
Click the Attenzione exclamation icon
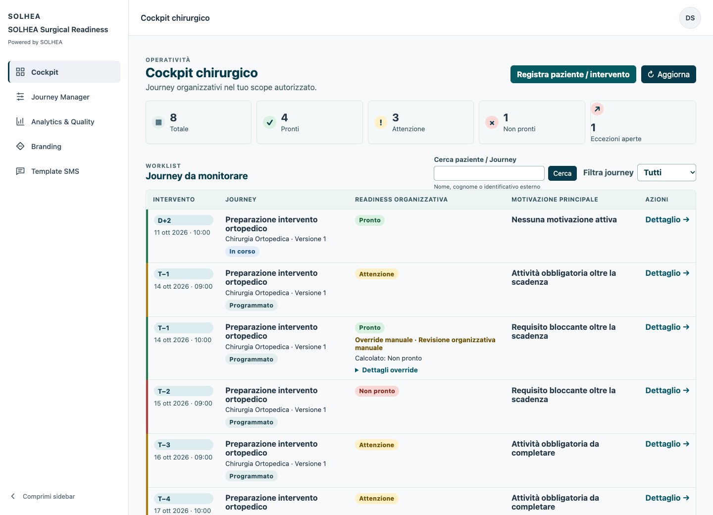[381, 122]
